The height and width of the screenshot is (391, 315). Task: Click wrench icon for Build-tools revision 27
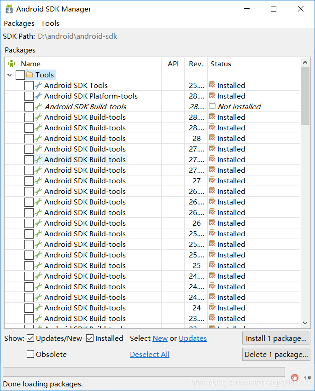pyautogui.click(x=38, y=181)
